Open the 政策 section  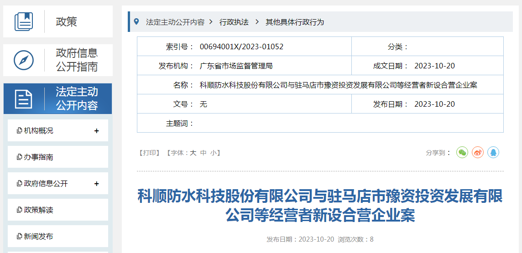[58, 21]
